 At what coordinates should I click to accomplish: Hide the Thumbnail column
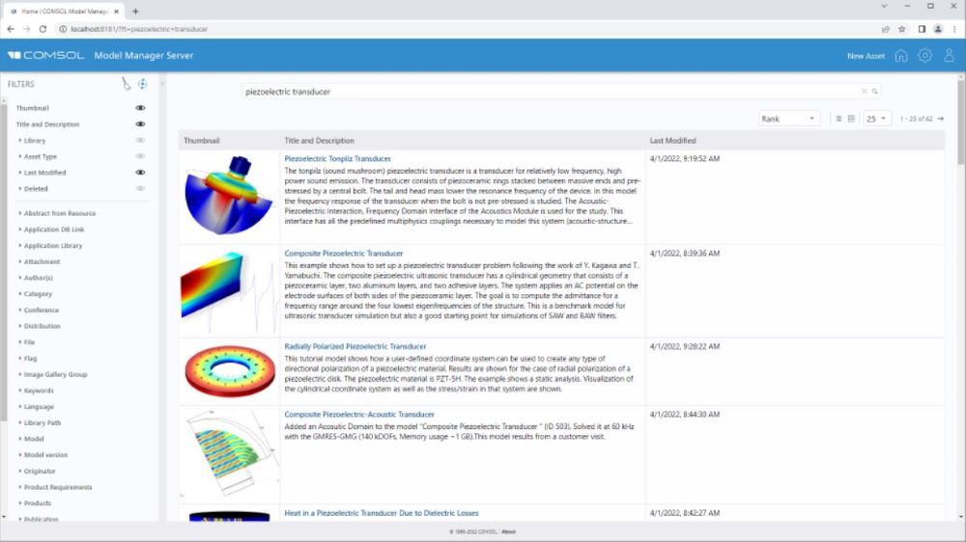point(140,108)
